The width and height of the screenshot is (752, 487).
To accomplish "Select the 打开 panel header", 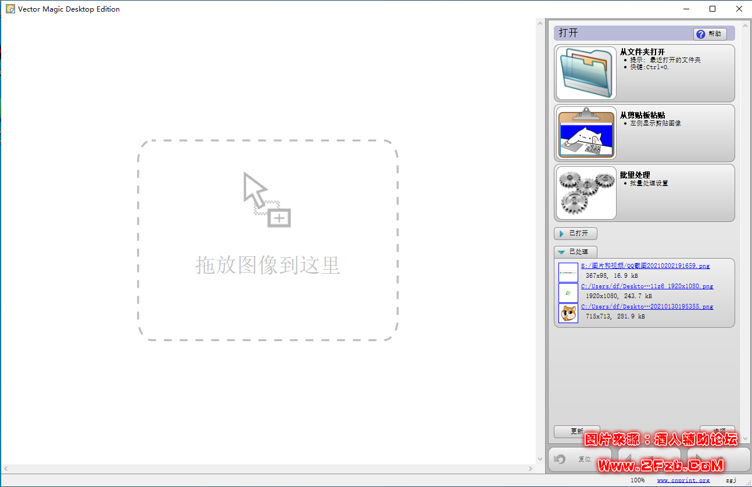I will (568, 33).
